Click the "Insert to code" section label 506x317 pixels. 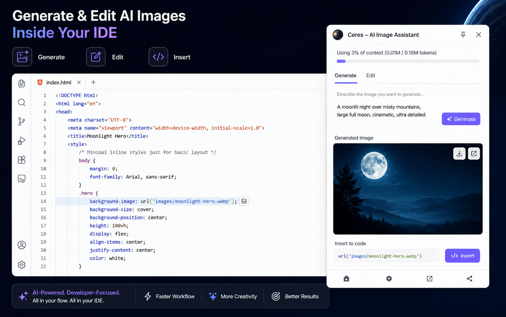350,244
